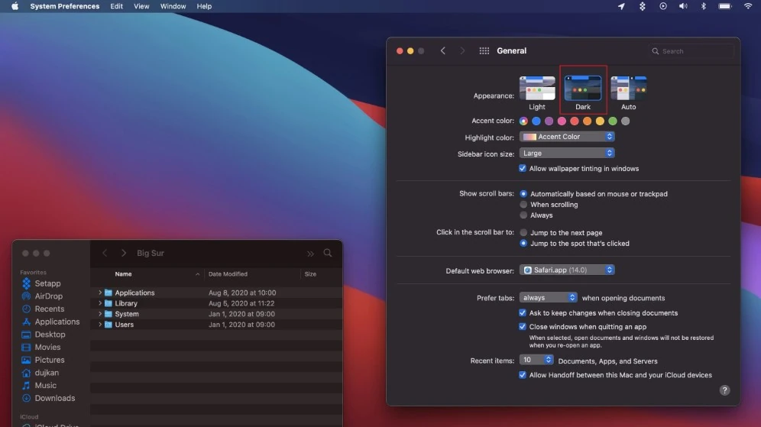Open the Window menu

tap(173, 6)
